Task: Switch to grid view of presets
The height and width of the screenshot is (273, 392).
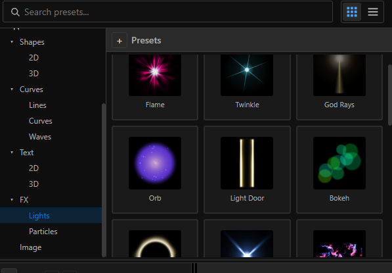Action: (352, 12)
